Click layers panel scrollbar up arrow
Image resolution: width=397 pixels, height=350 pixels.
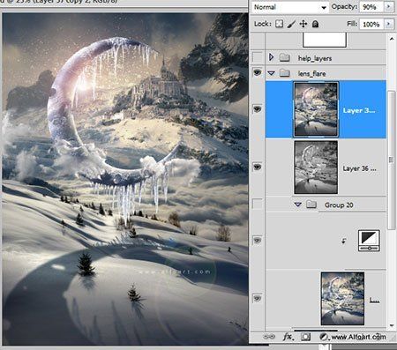[x=392, y=39]
